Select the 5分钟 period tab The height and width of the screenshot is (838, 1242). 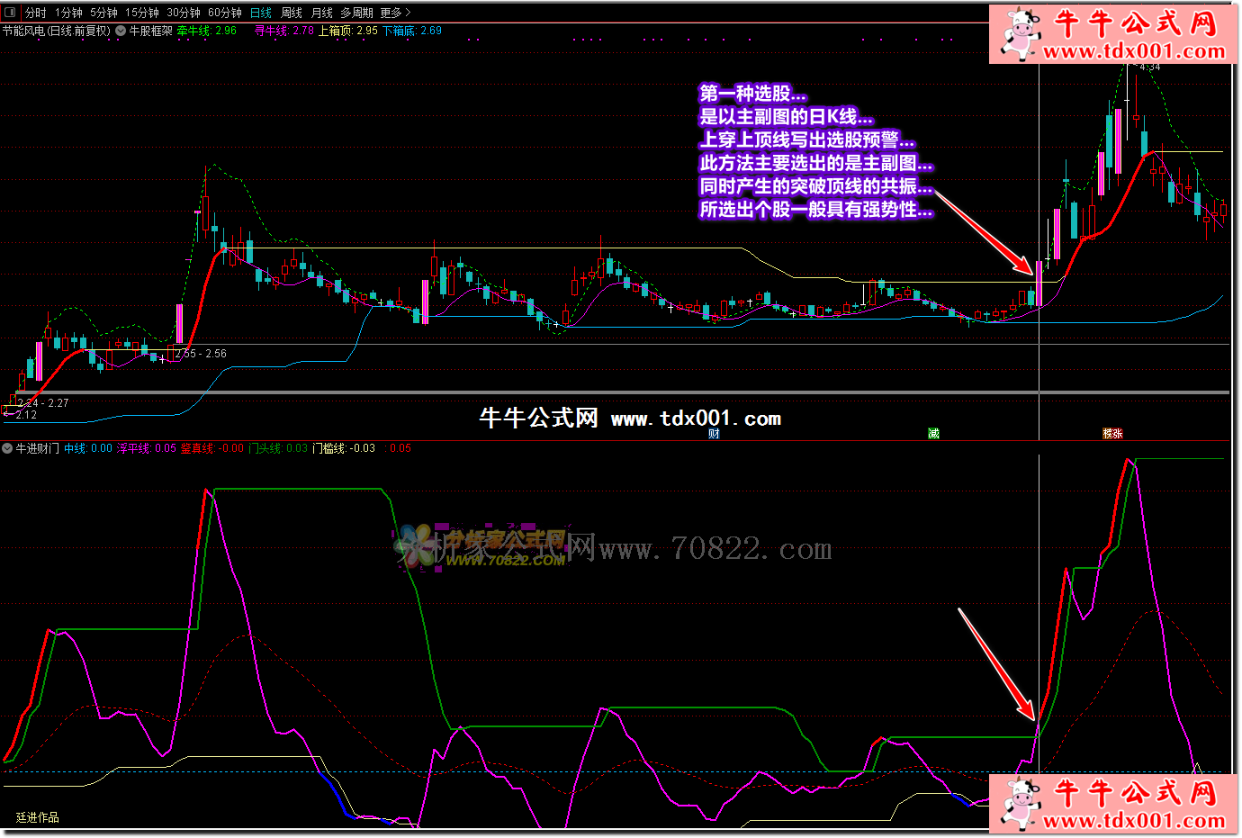click(x=103, y=13)
